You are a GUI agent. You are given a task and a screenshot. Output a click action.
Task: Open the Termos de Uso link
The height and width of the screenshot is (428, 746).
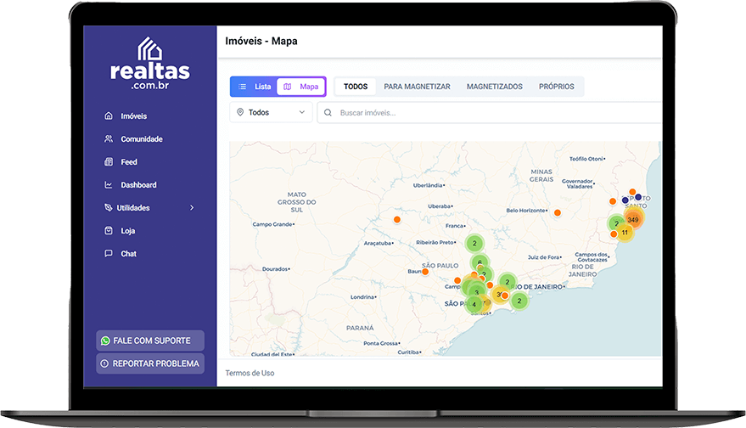point(250,374)
